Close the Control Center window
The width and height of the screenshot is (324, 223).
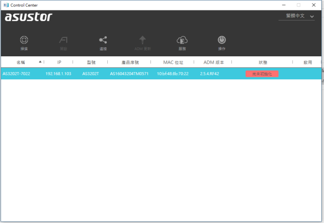(313, 5)
